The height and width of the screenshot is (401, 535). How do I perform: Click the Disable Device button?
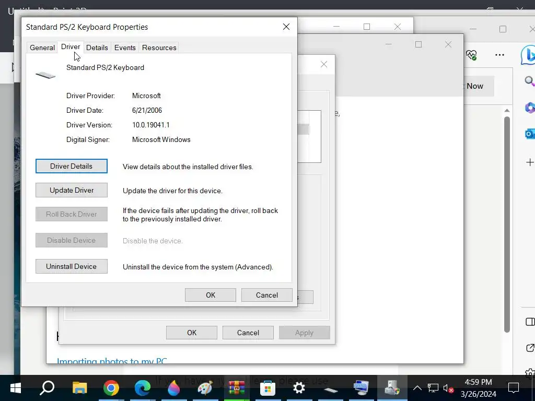[x=71, y=240]
